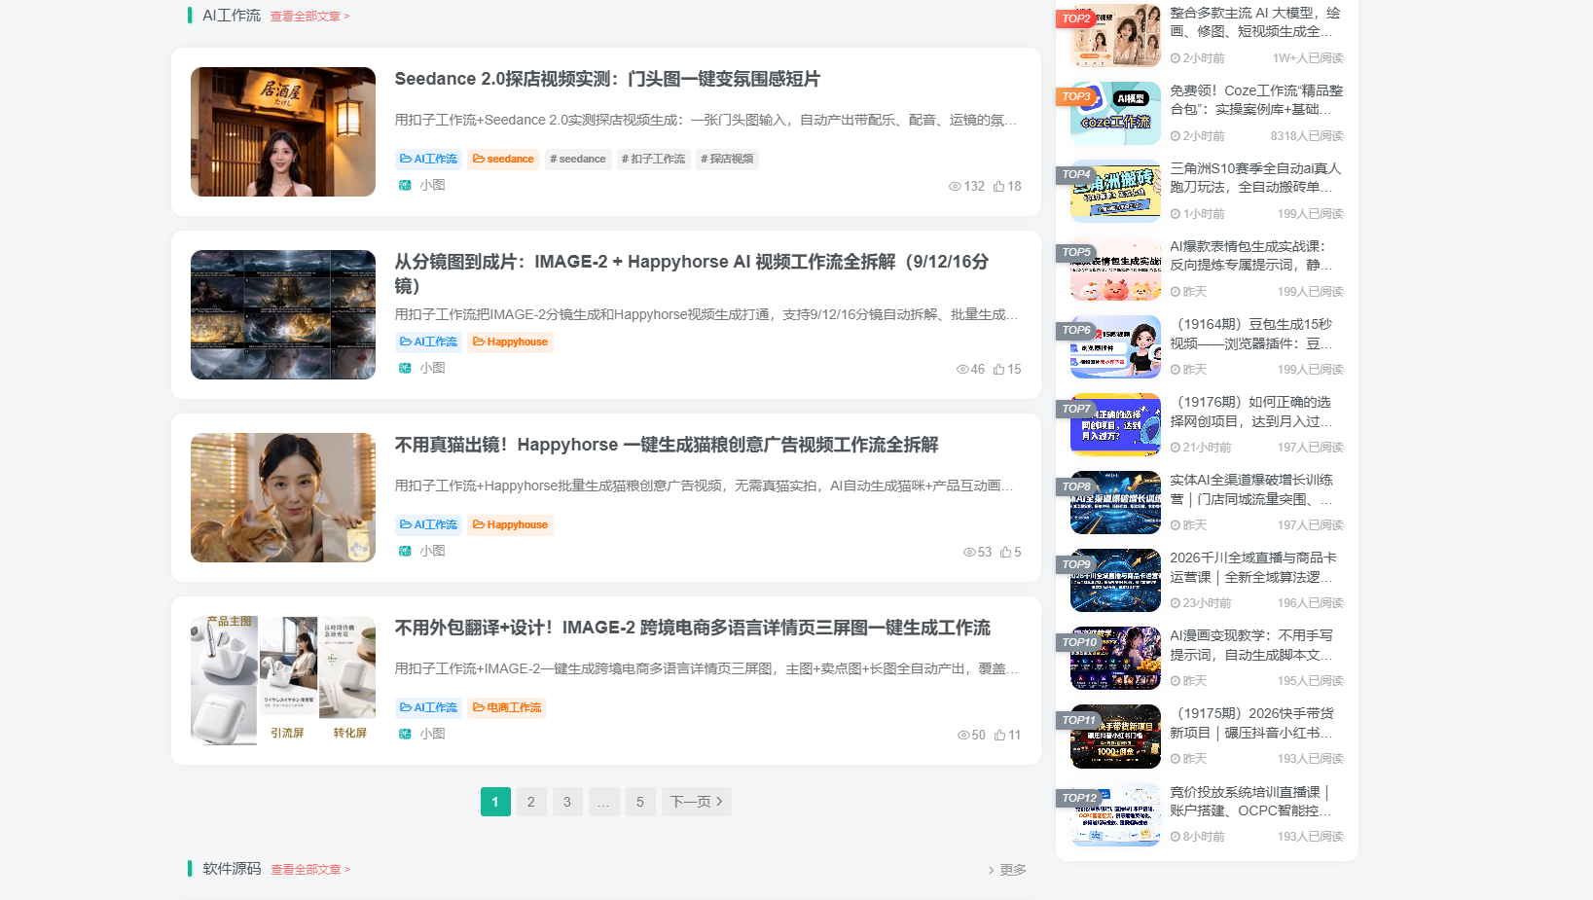Open the Seedance 2.0探店视频实测 article title

(x=607, y=79)
